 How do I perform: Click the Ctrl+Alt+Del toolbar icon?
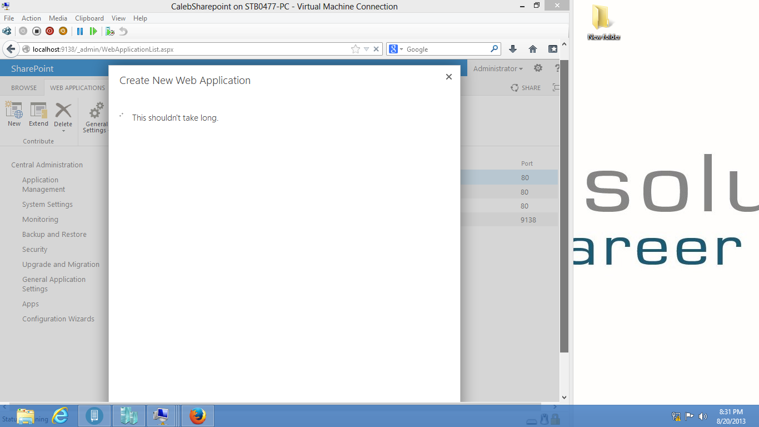(x=7, y=31)
